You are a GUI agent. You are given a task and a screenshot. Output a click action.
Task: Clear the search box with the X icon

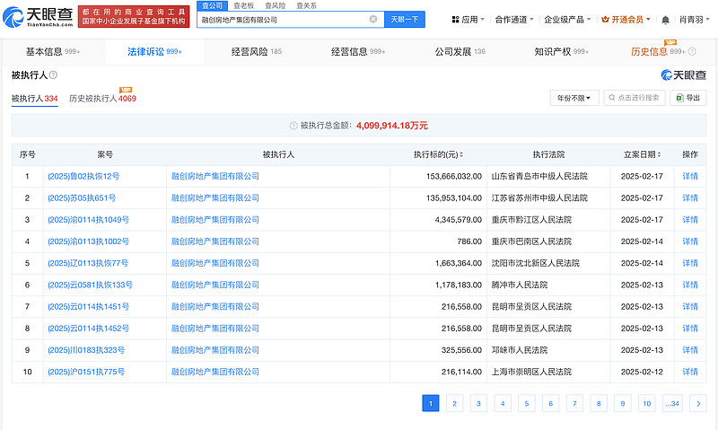click(x=373, y=19)
